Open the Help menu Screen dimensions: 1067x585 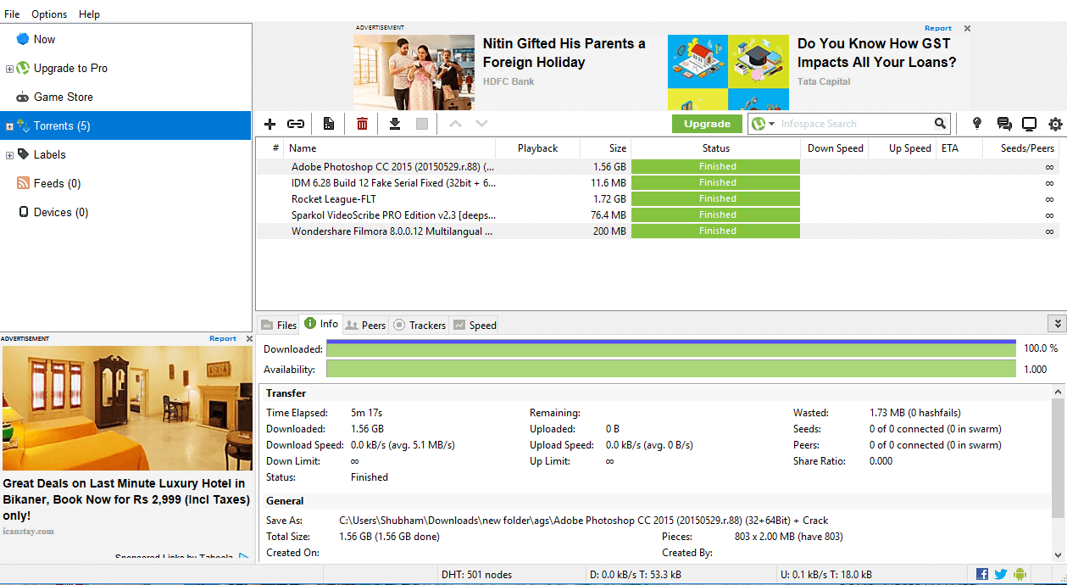(89, 14)
